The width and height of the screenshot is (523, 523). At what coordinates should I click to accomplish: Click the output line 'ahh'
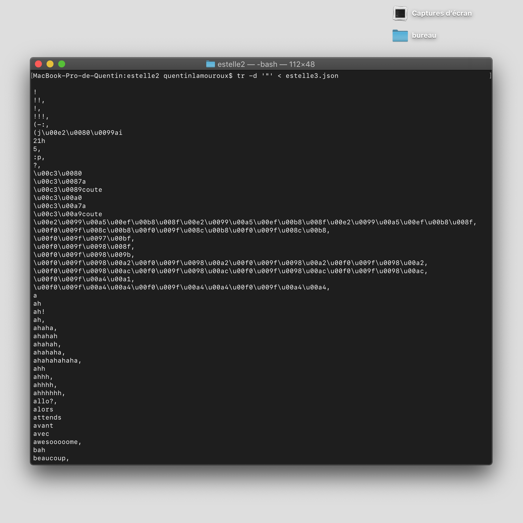(39, 369)
